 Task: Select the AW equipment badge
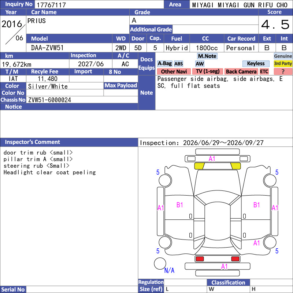pyautogui.click(x=200, y=64)
